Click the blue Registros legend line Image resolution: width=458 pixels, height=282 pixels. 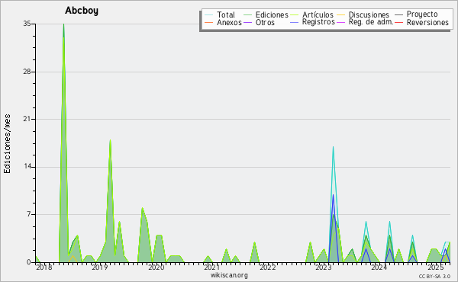[295, 22]
